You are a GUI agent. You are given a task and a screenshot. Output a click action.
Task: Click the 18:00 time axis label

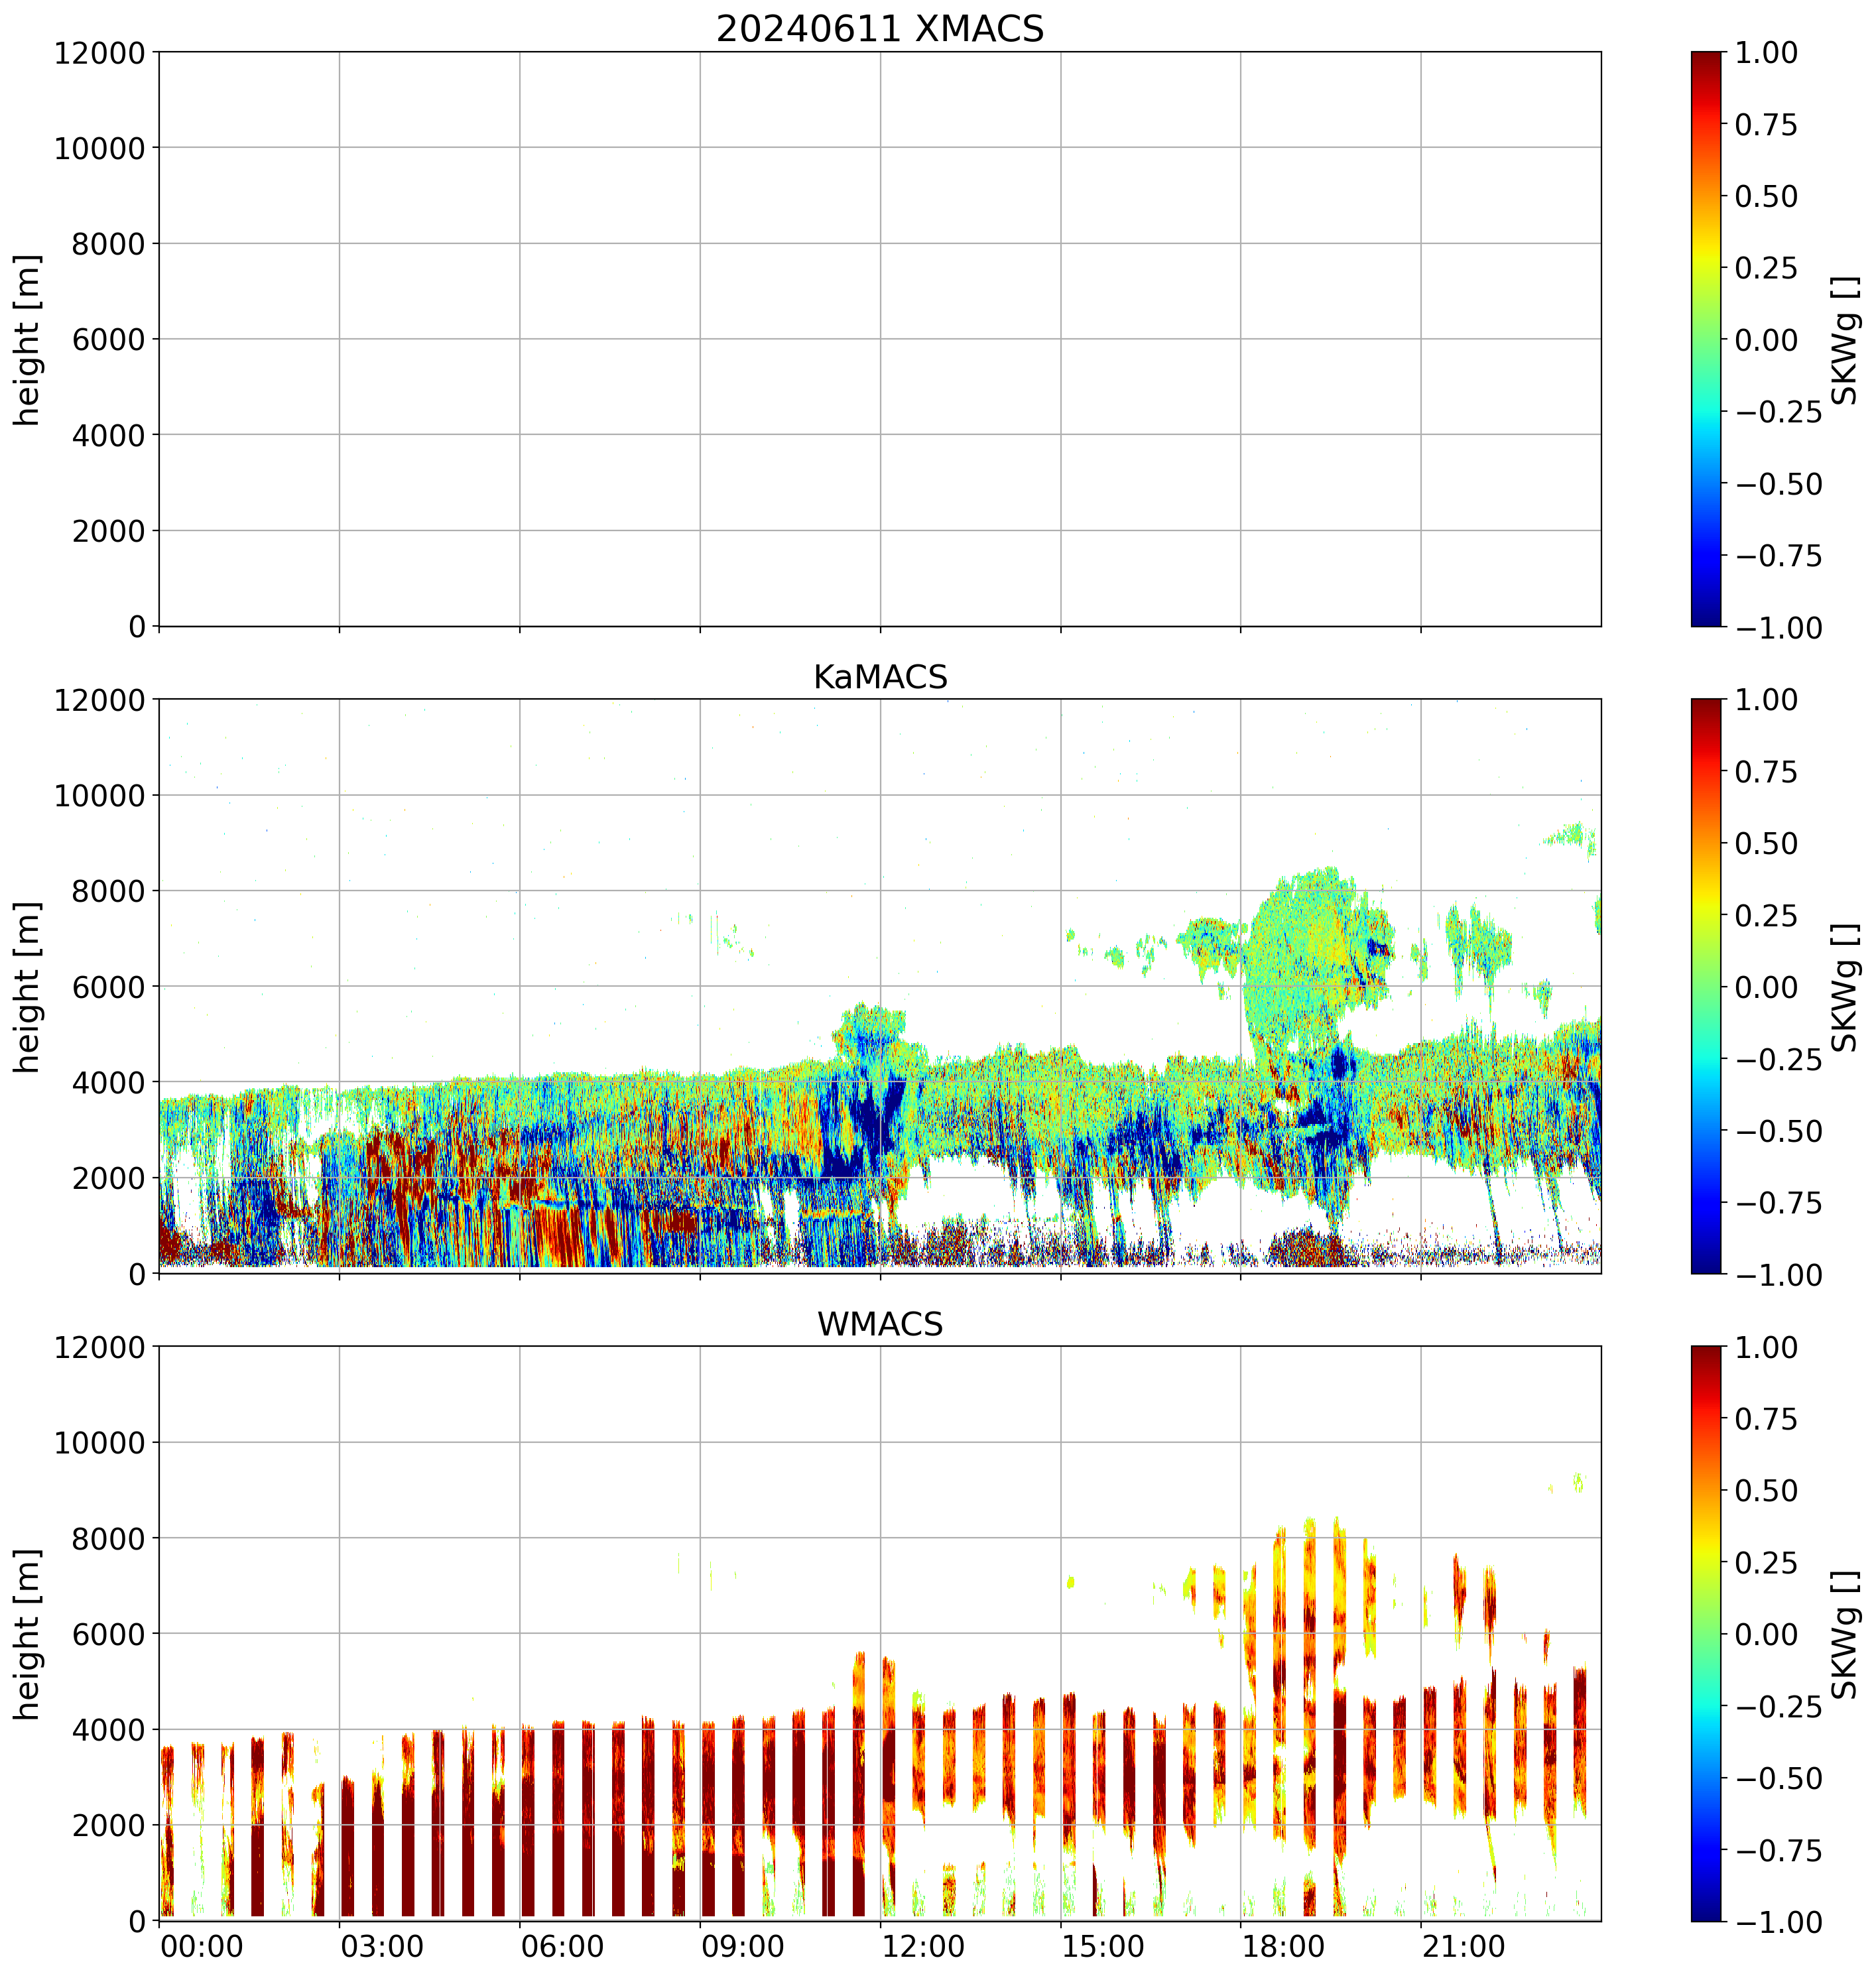point(1283,1947)
